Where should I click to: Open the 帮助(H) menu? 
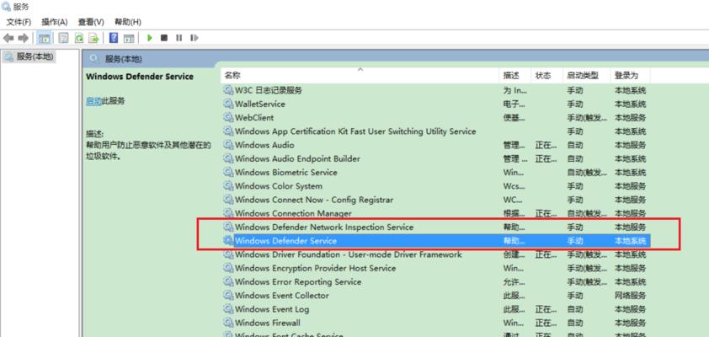(127, 22)
